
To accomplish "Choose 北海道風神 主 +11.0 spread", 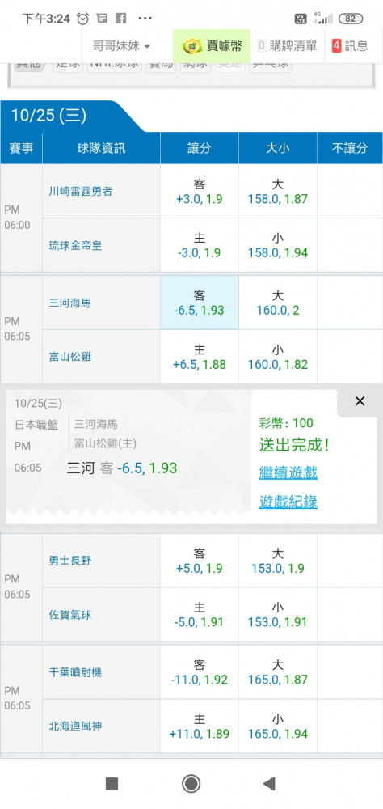I will (200, 726).
